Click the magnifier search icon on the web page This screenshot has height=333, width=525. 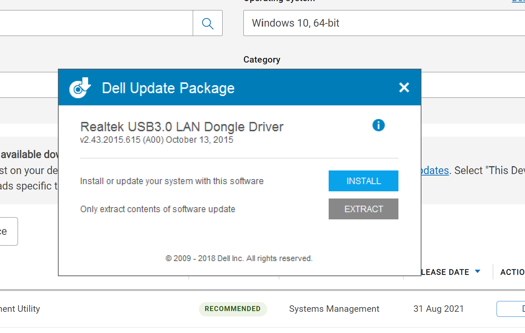click(207, 23)
